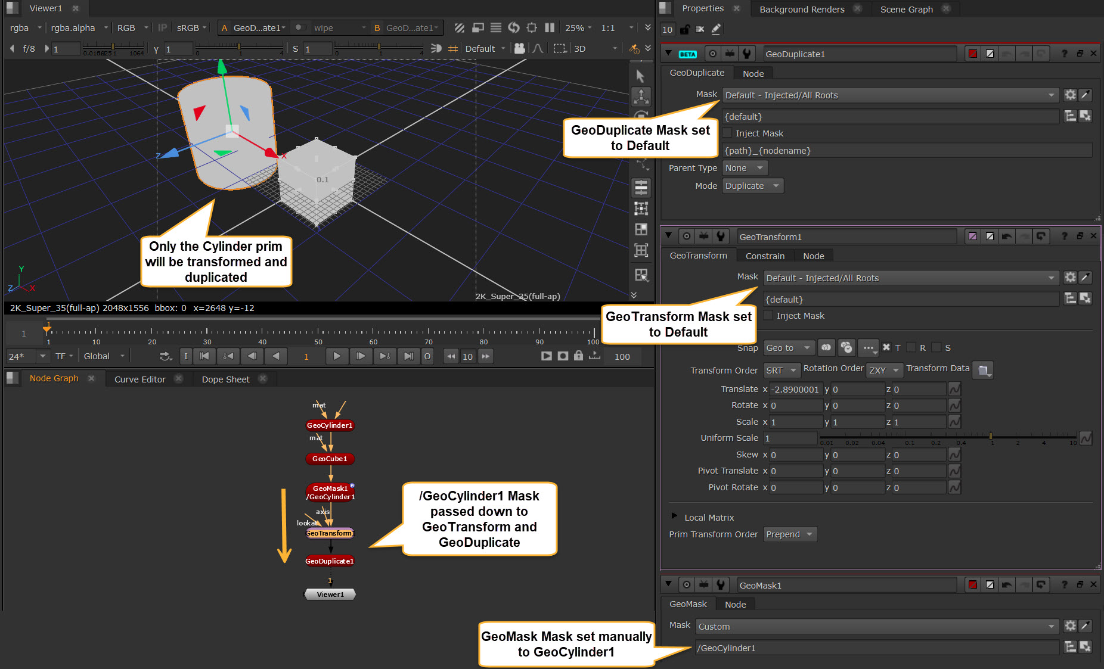Click the GeoMask1 mask picker pencil icon
This screenshot has width=1104, height=669.
tap(1086, 626)
